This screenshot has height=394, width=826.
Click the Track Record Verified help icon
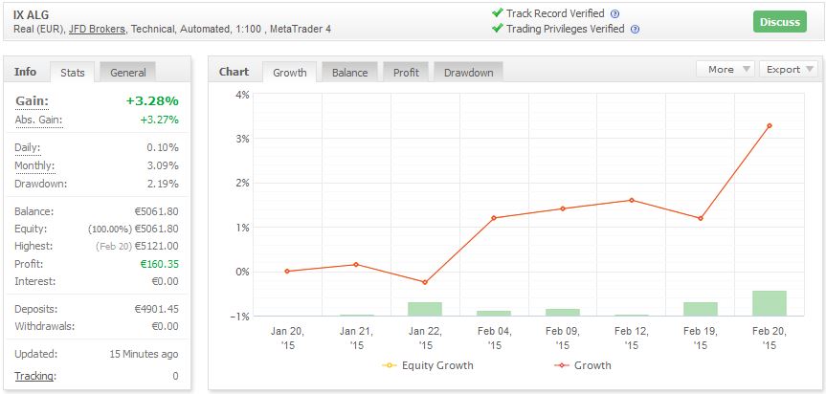[x=614, y=14]
